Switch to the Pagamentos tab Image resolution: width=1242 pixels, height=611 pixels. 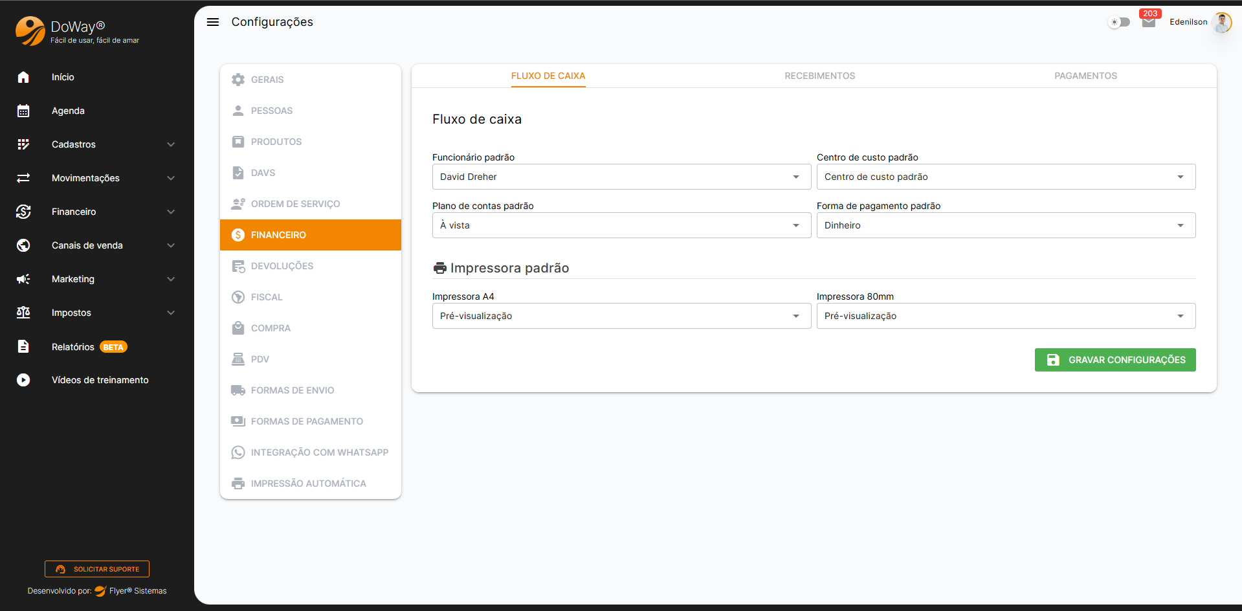[x=1085, y=76]
